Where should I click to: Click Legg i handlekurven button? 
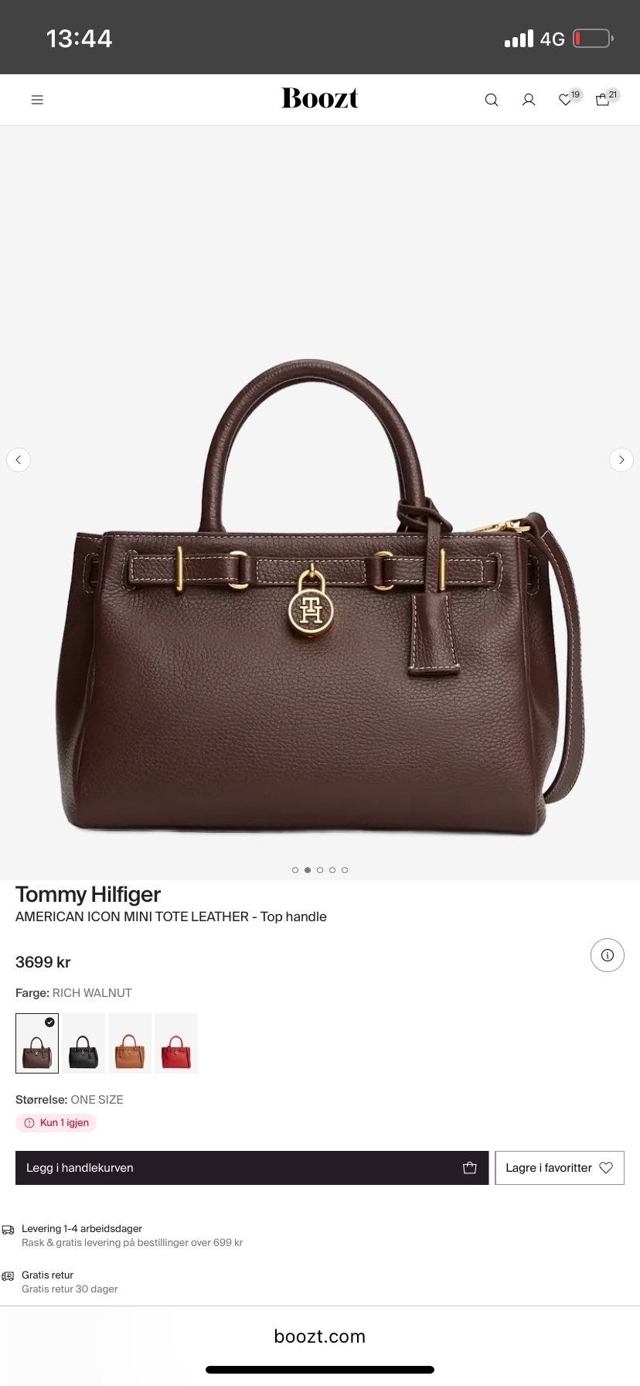pos(252,1168)
